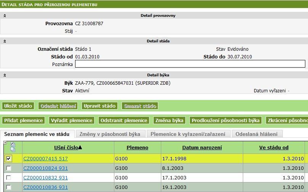Screen dimensions: 308x192
Task: Click Prodloužení působnosti býka button
Action: [x=226, y=120]
